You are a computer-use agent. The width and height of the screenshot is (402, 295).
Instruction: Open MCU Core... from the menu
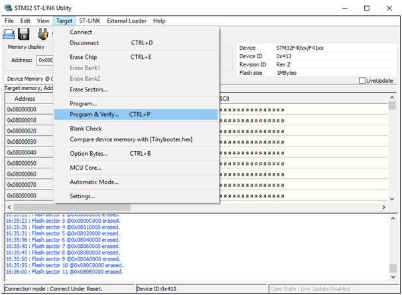pos(136,168)
